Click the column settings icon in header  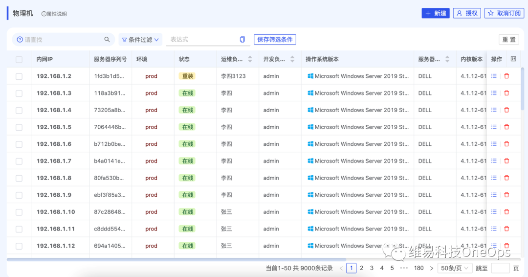click(x=513, y=59)
